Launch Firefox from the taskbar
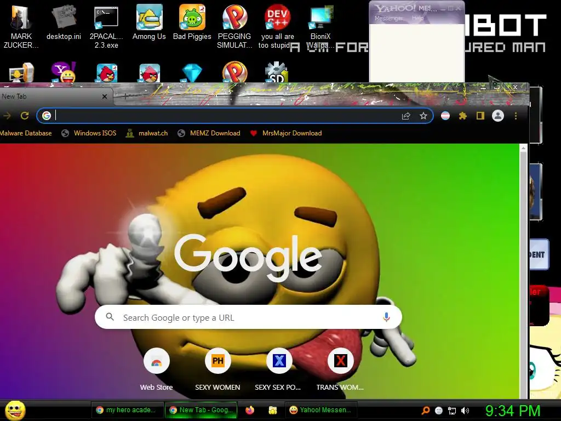 coord(250,410)
